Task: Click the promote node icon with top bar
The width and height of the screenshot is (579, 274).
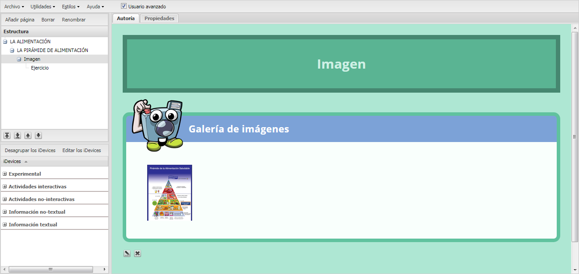Action: point(7,135)
